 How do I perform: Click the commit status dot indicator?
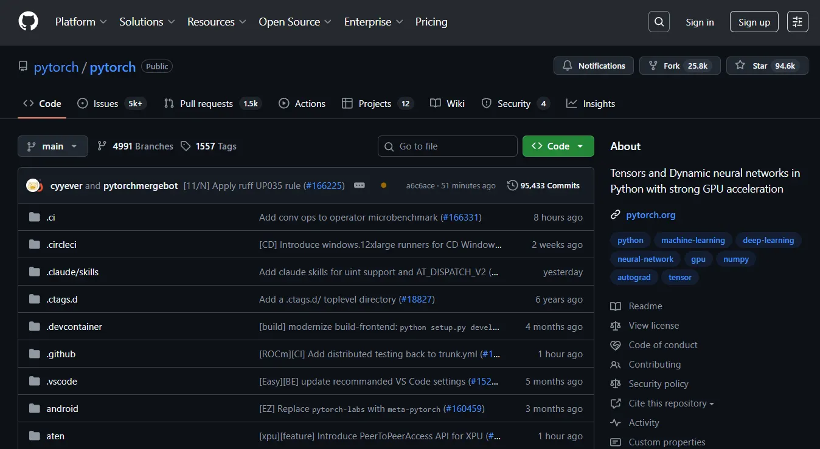tap(383, 185)
